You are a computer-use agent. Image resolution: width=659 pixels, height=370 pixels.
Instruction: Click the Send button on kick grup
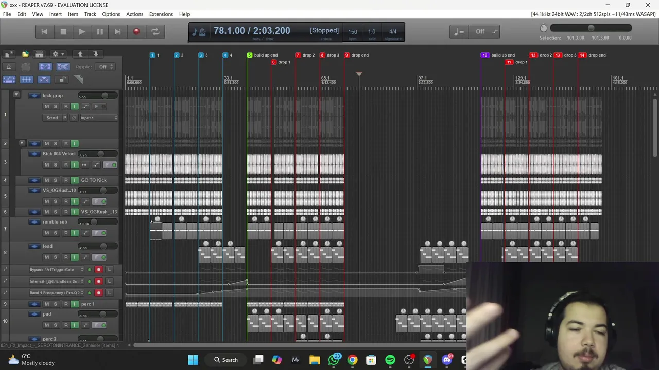tap(53, 118)
